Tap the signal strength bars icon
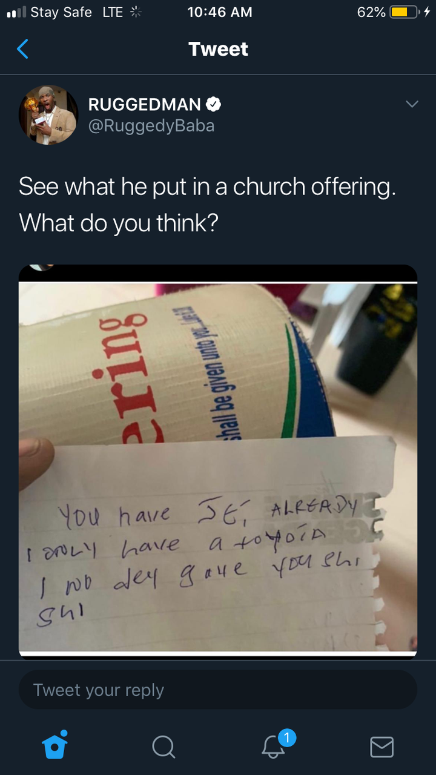Viewport: 436px width, 775px height. click(x=16, y=12)
